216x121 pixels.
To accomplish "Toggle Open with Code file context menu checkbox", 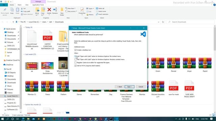I will click(x=76, y=56).
